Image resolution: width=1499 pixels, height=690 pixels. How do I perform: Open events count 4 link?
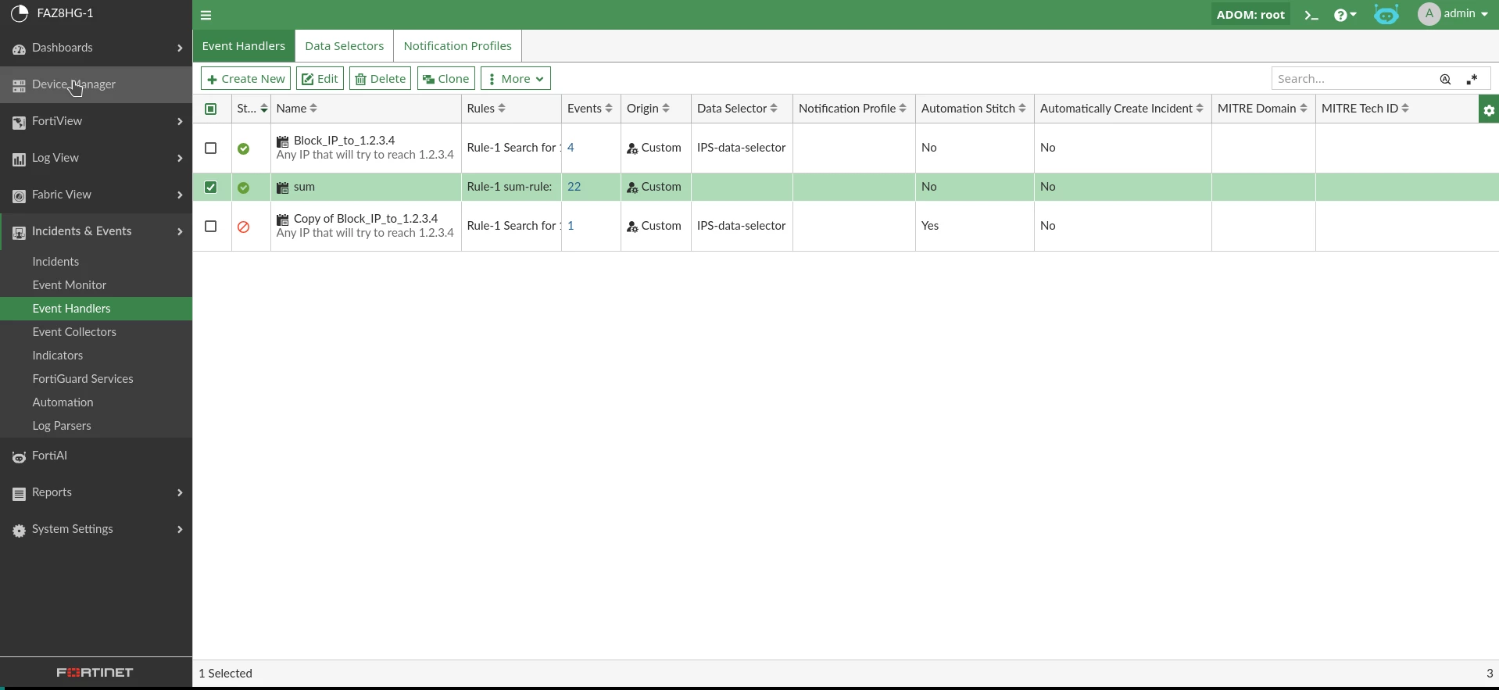[x=571, y=148]
